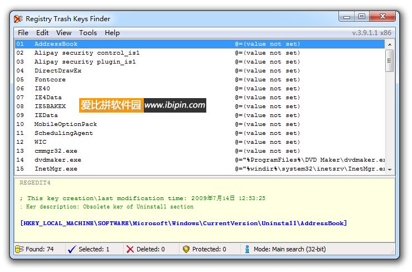412x272 pixels.
Task: Click the inetsrv InetMgr path value
Action: point(310,169)
